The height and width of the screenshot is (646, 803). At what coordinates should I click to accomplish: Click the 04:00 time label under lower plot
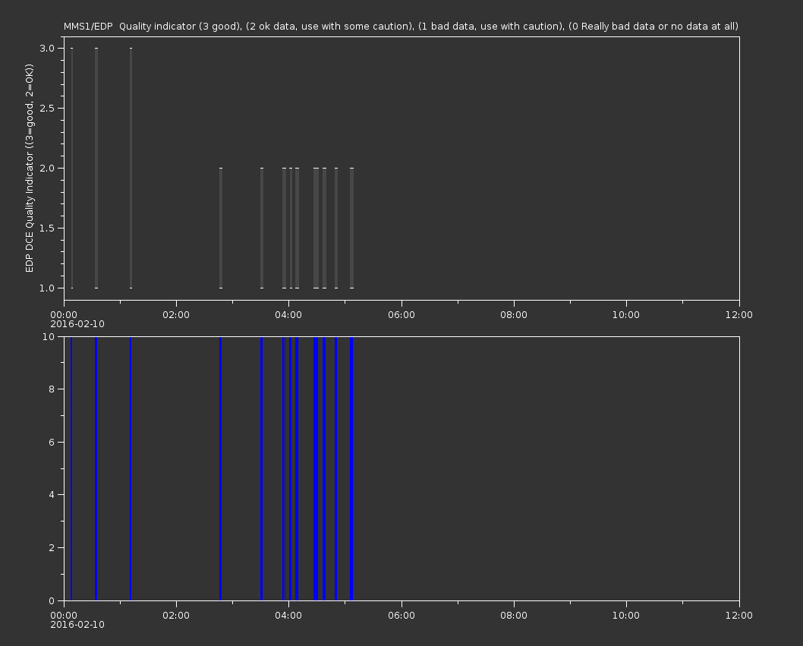[x=288, y=616]
